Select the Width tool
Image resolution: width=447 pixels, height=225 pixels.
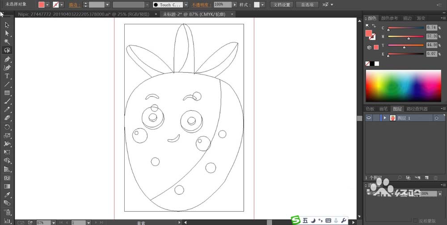click(x=7, y=144)
